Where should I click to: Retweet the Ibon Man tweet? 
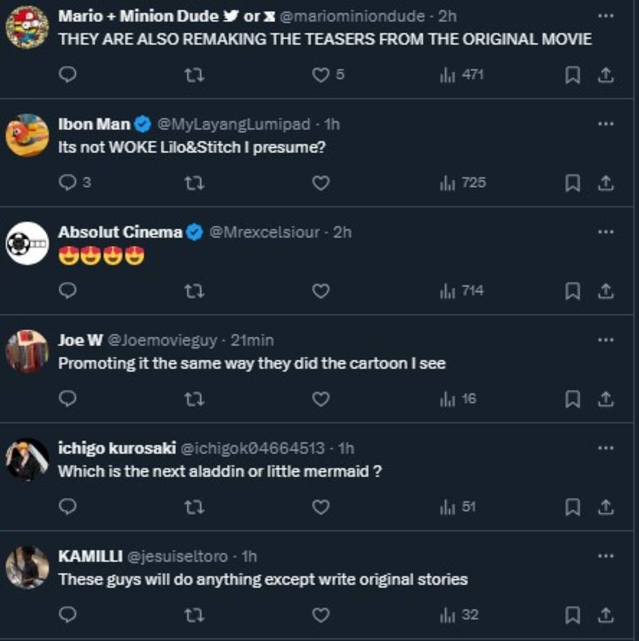click(x=194, y=183)
